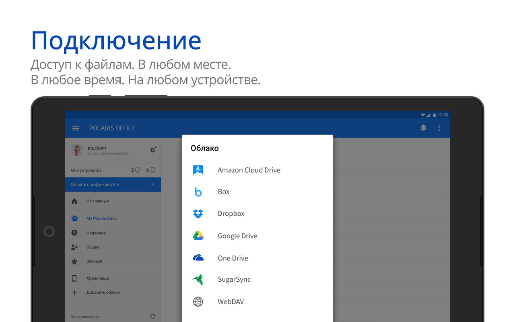This screenshot has width=515, height=322.
Task: Expand the Pro features banner arrow
Action: tap(152, 184)
